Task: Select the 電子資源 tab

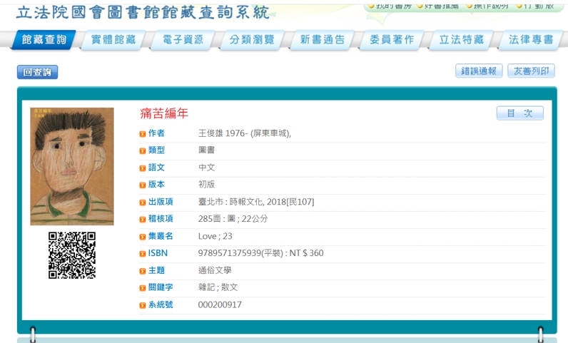Action: [182, 40]
